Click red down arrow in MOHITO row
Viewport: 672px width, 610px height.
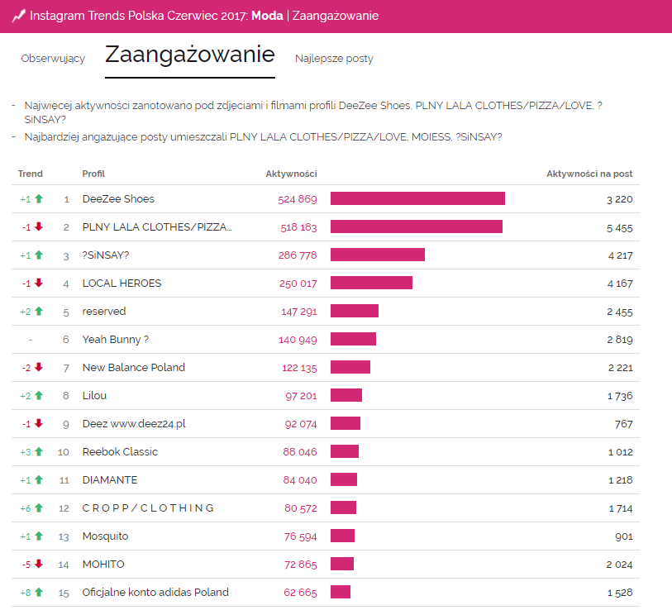click(38, 565)
